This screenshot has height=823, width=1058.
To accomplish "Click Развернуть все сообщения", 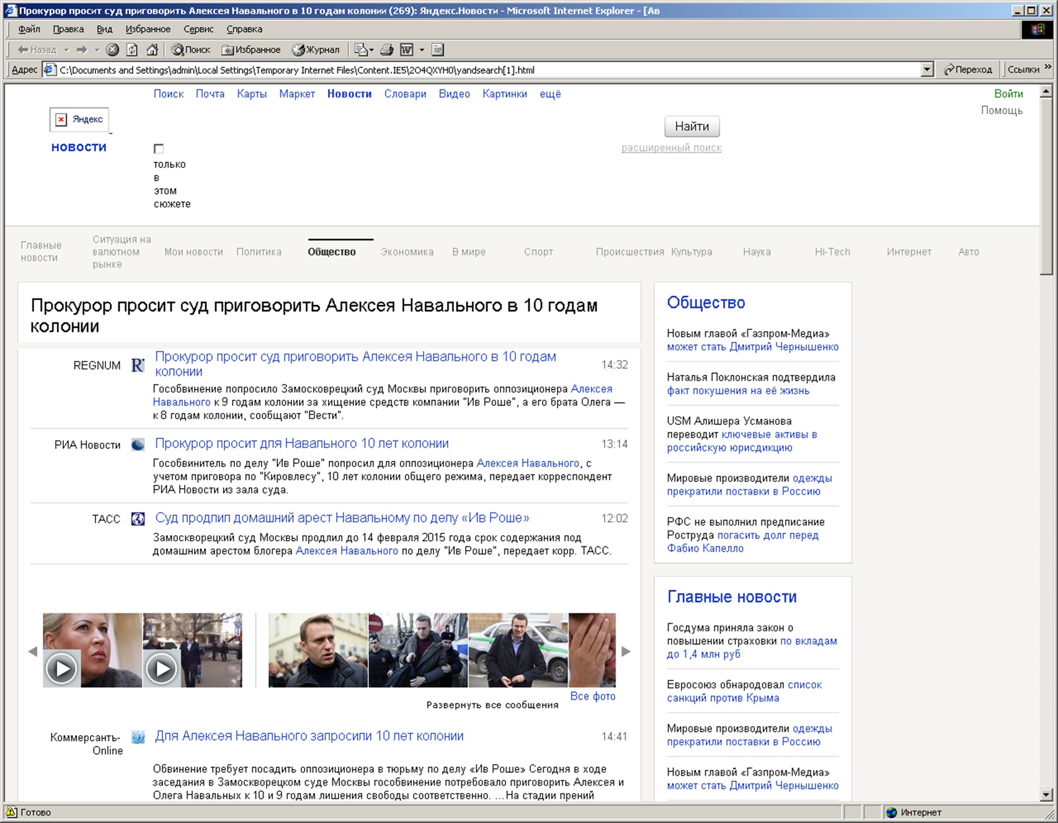I will pos(492,705).
